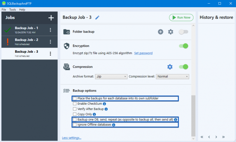Check Ignore Offline databases
This screenshot has width=236, height=142.
[x=75, y=125]
